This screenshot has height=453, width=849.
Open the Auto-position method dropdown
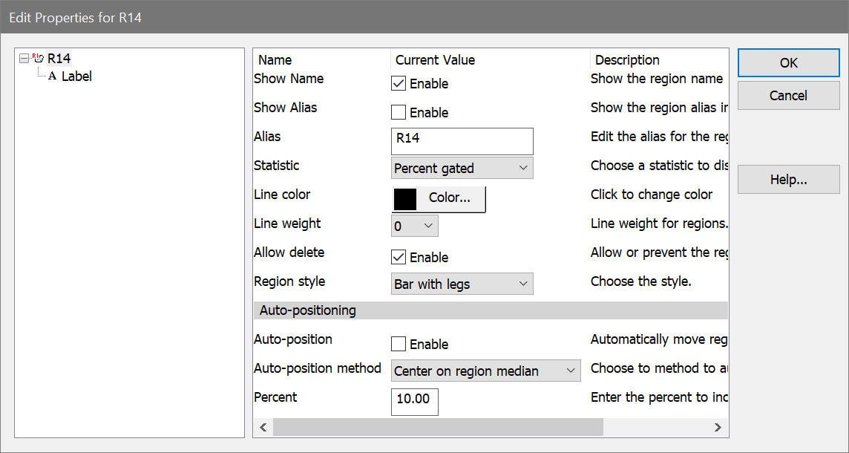(485, 371)
